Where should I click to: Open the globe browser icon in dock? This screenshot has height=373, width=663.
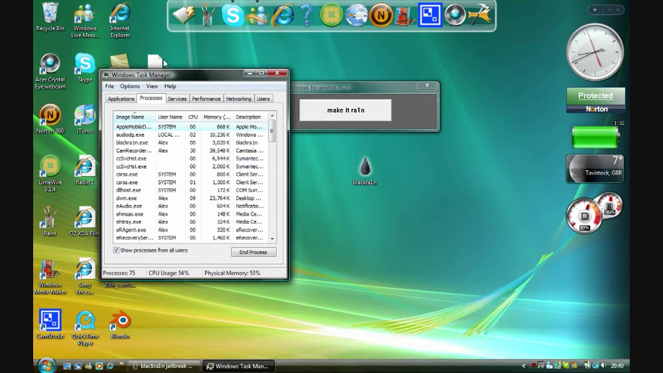[x=356, y=16]
